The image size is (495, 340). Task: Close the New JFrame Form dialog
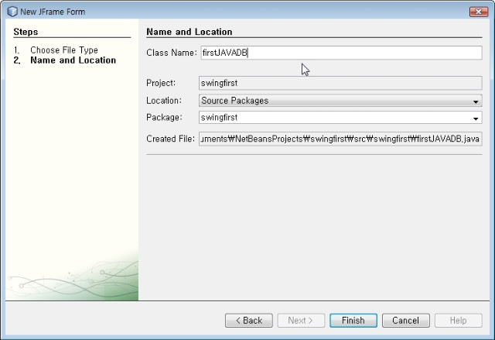(479, 12)
